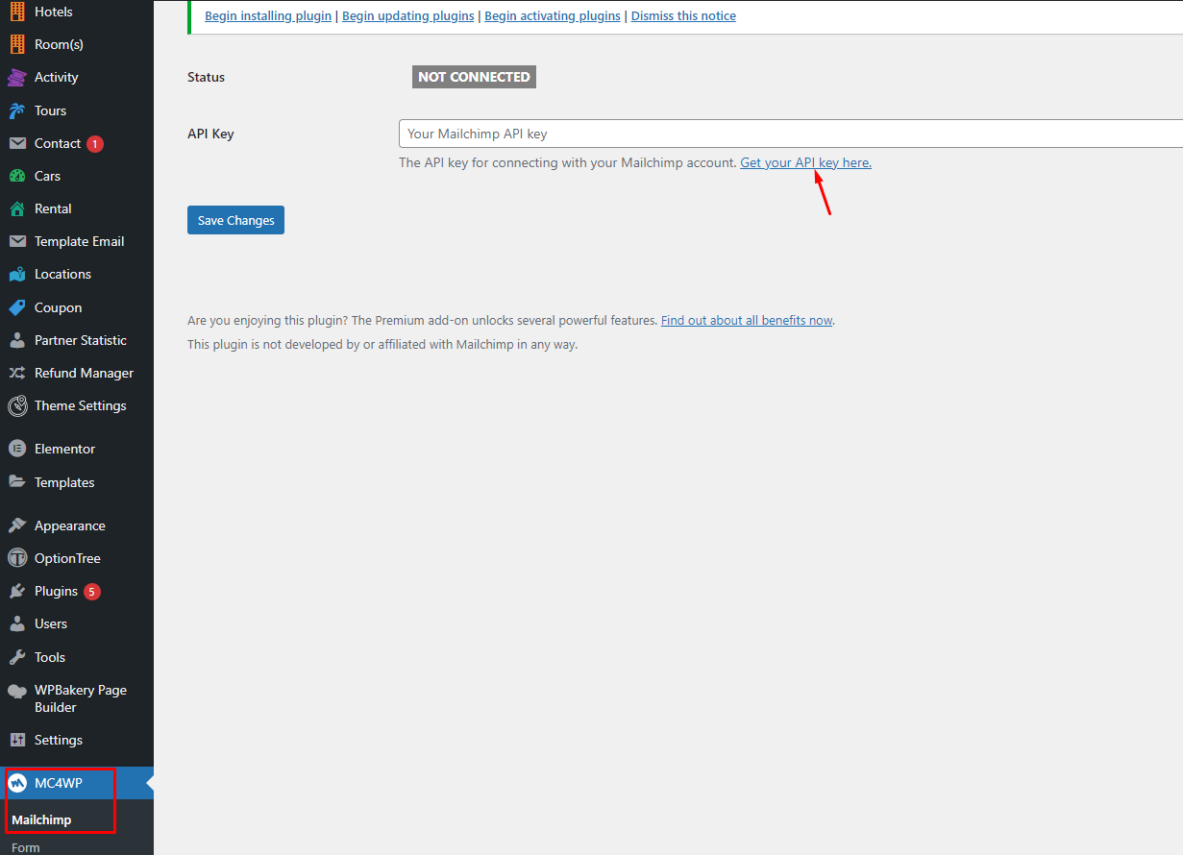Click the Room(s) building icon
The image size is (1183, 855).
click(17, 44)
